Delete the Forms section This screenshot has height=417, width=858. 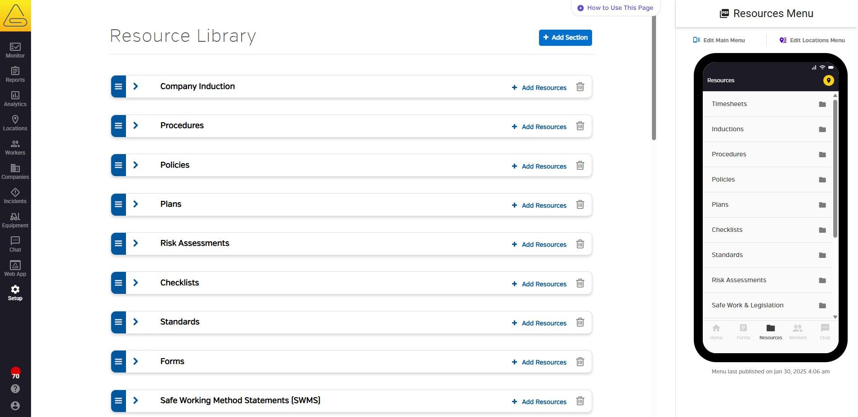580,361
